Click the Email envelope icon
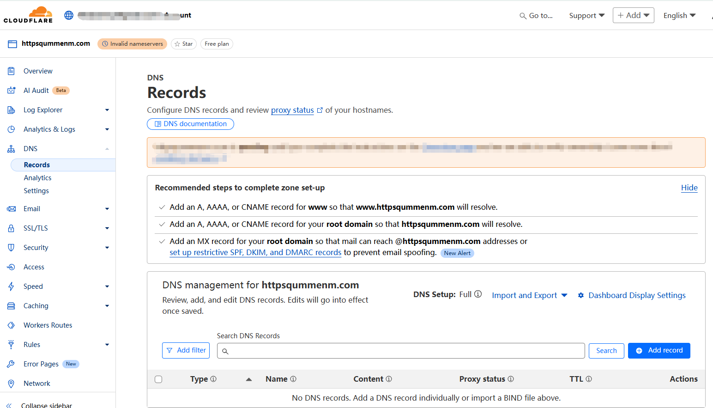The image size is (713, 408). click(x=11, y=209)
